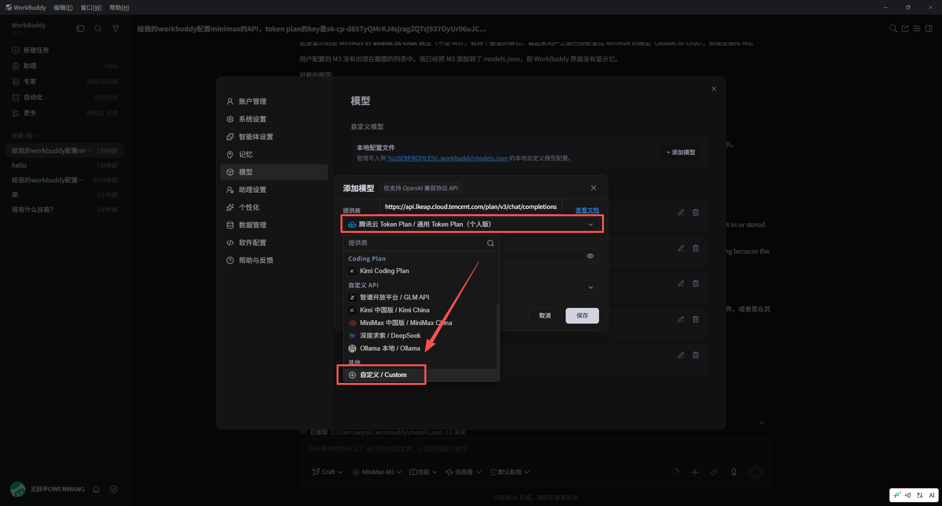Image resolution: width=942 pixels, height=506 pixels.
Task: Click the plus attachment icon in composer
Action: 695,472
